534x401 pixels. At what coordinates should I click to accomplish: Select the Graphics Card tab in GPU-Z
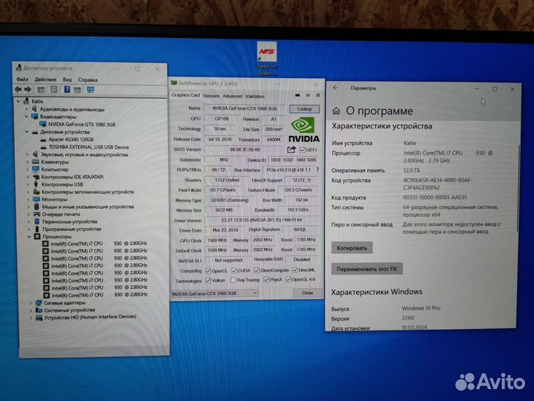185,95
